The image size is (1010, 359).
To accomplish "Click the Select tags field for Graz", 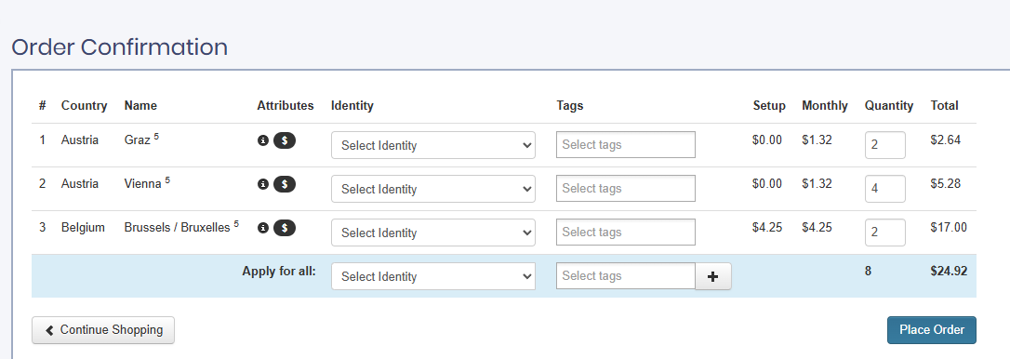I will [626, 144].
